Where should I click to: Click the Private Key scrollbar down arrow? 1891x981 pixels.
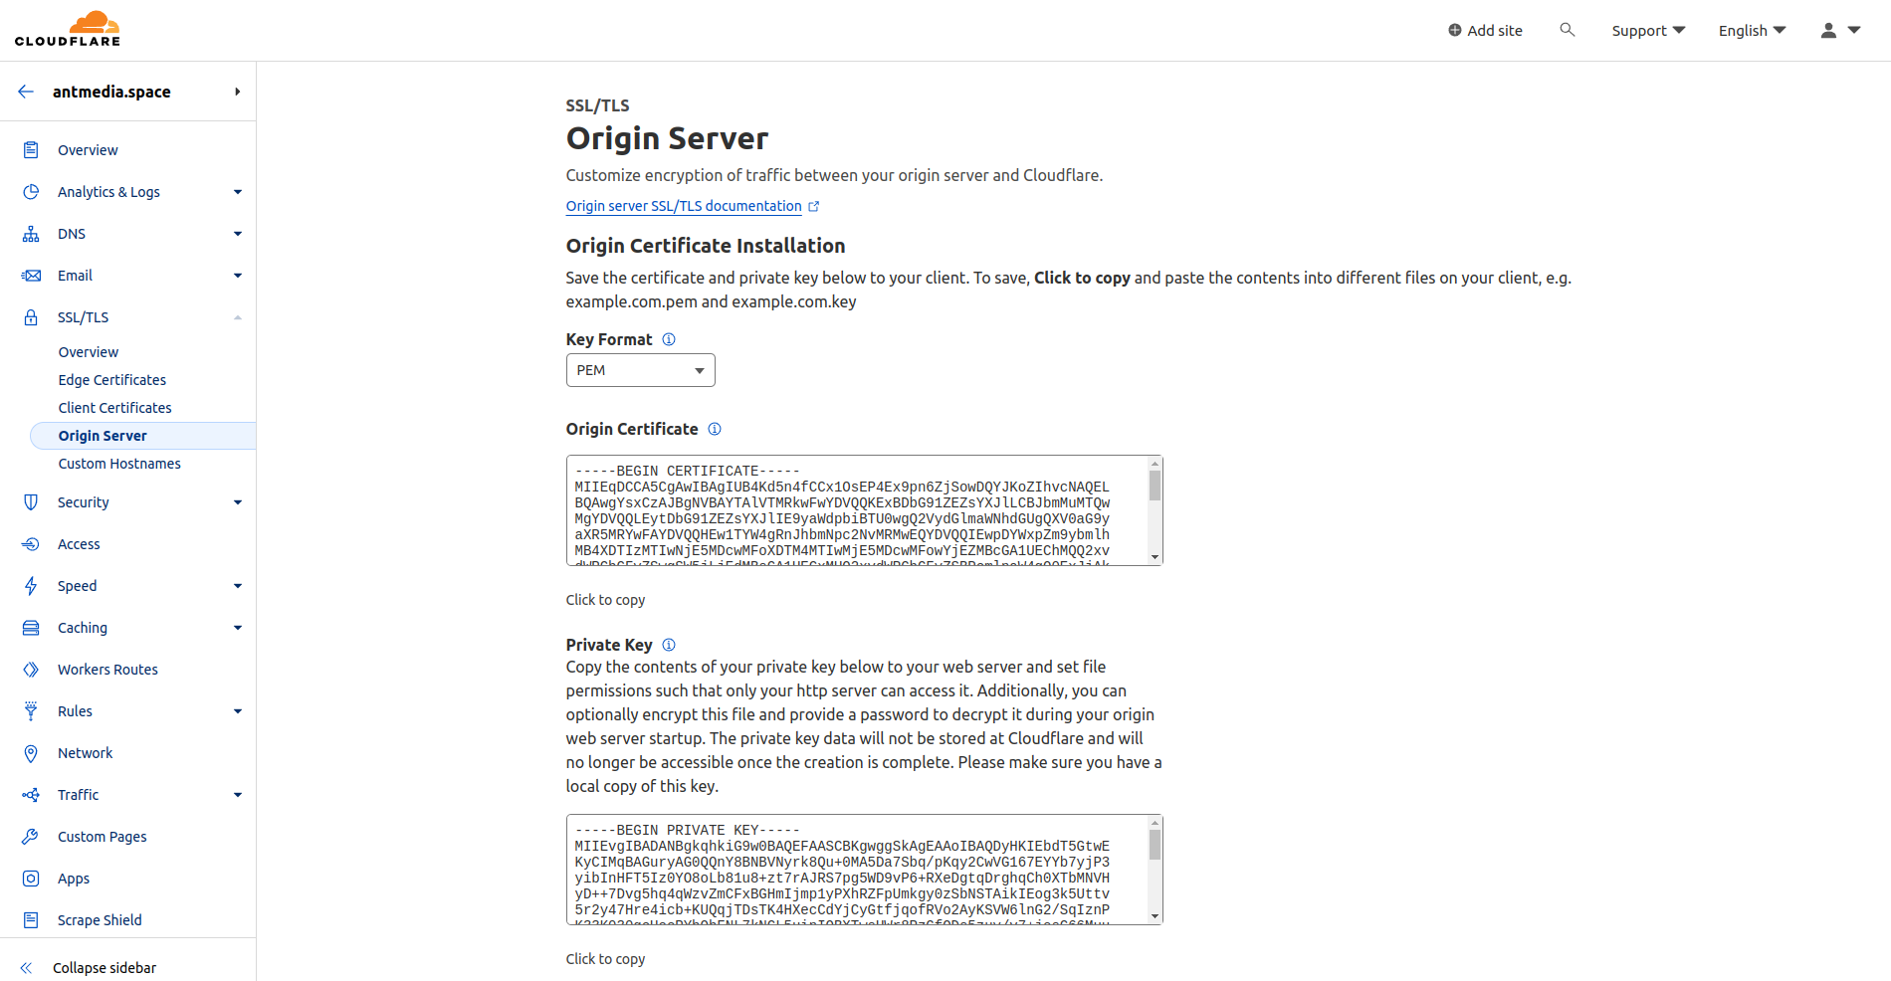pyautogui.click(x=1155, y=916)
